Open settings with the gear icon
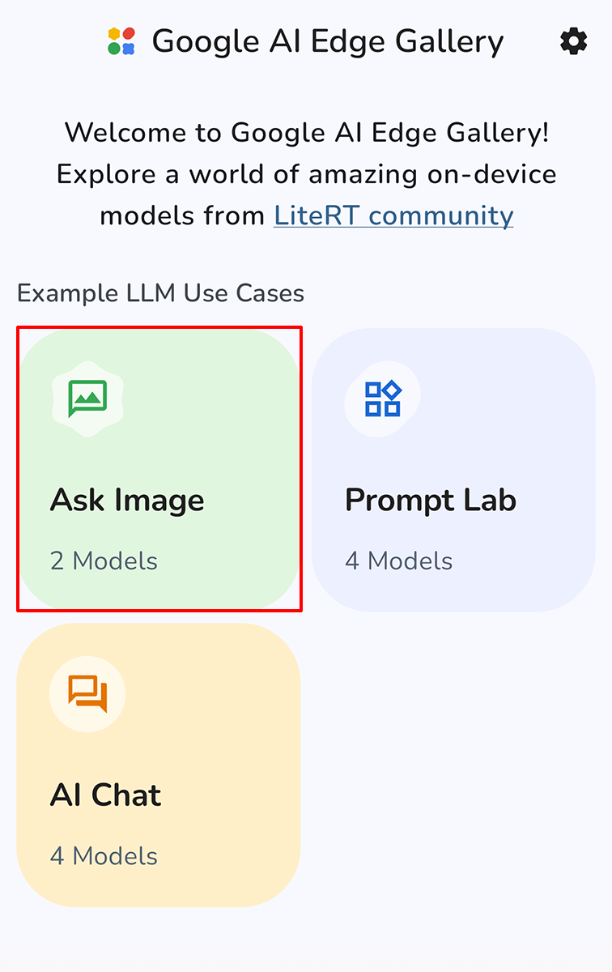Viewport: 612px width, 972px height. (x=573, y=41)
